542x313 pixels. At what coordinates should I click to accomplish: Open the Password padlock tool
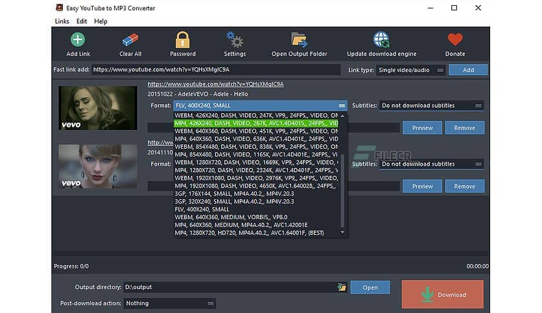[183, 39]
